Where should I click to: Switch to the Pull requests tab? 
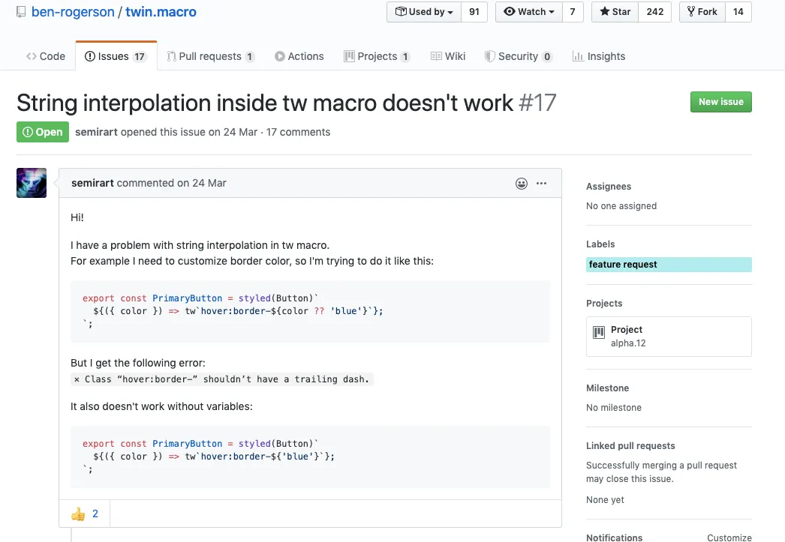pyautogui.click(x=211, y=56)
